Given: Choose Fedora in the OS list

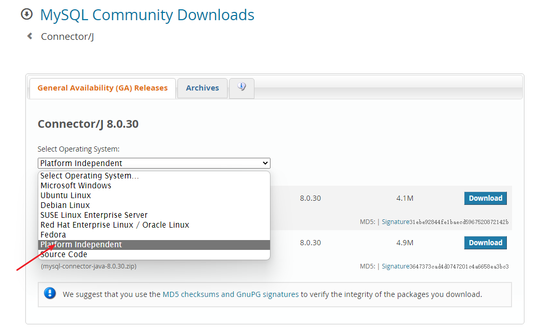Looking at the screenshot, I should pos(53,235).
